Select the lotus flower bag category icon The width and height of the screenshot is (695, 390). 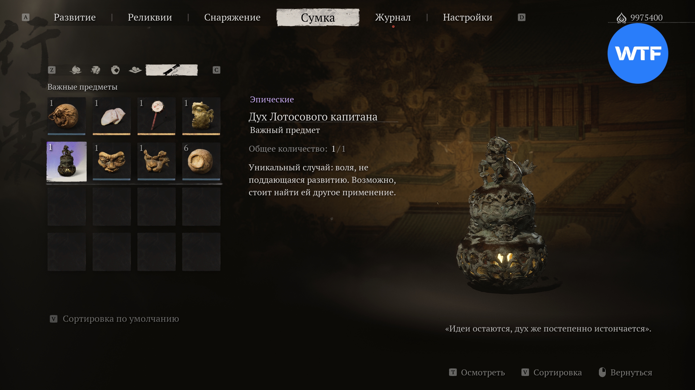point(75,70)
